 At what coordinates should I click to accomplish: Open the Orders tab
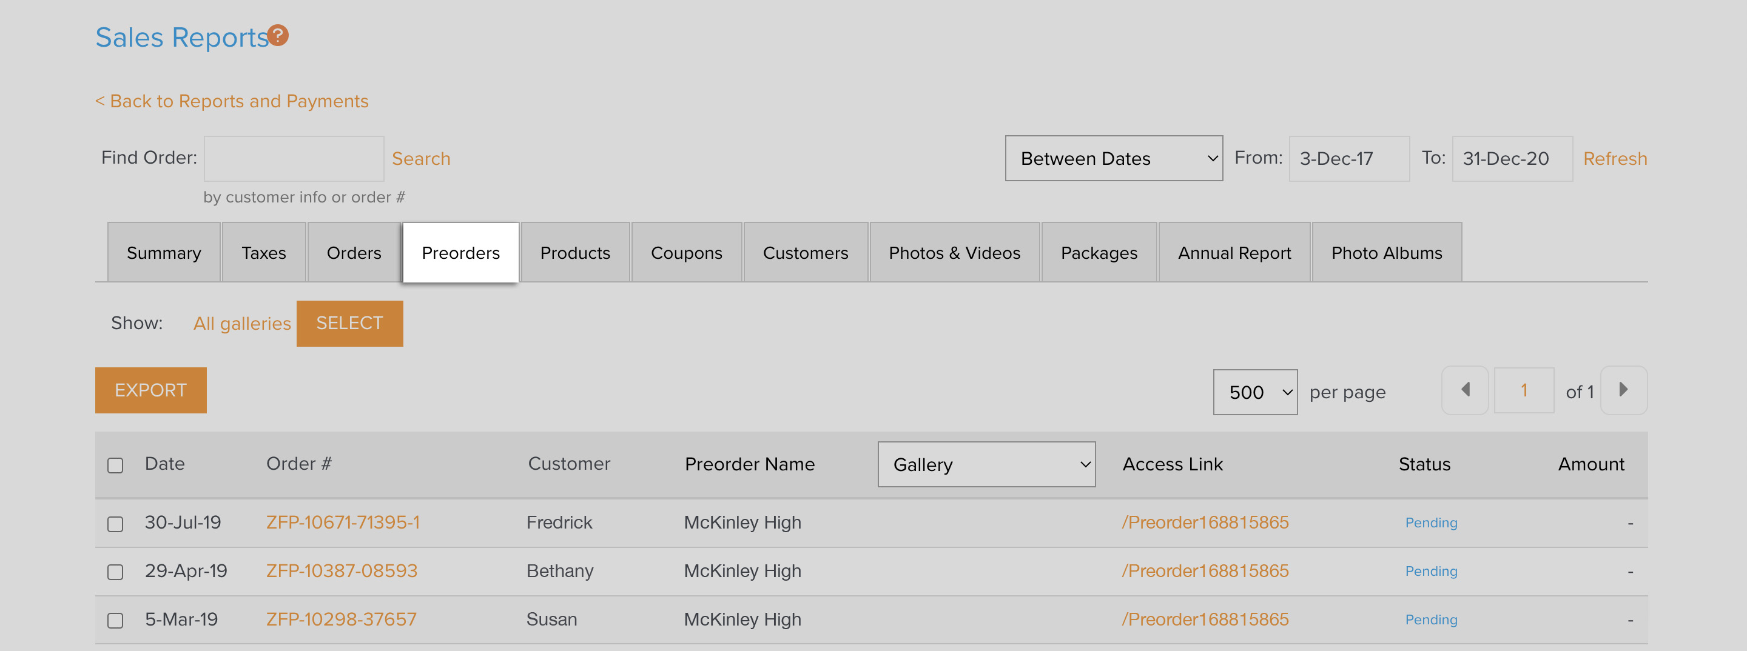(x=354, y=253)
